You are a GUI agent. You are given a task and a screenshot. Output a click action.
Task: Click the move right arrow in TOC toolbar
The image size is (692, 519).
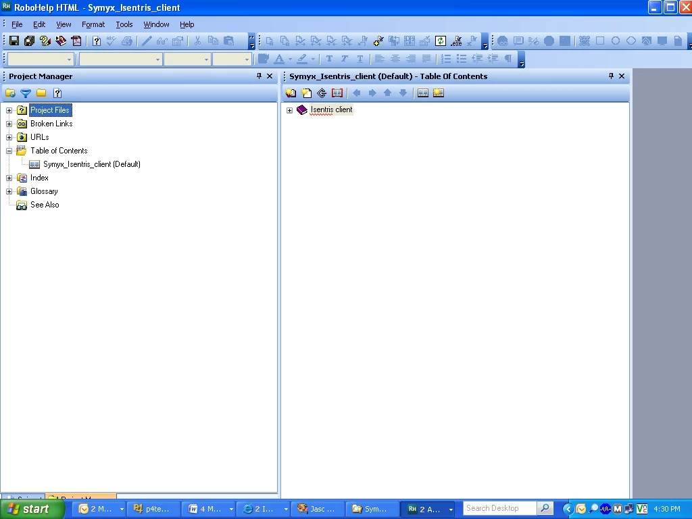pyautogui.click(x=372, y=93)
